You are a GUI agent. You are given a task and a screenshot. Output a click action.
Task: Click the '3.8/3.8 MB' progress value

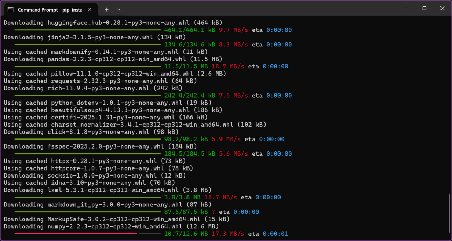[x=182, y=197]
